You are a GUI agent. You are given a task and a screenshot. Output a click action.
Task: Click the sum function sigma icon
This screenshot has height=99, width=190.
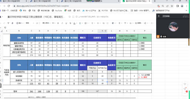[120, 23]
